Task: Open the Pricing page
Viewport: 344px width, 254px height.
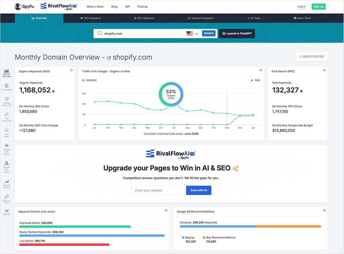Action: (x=142, y=6)
